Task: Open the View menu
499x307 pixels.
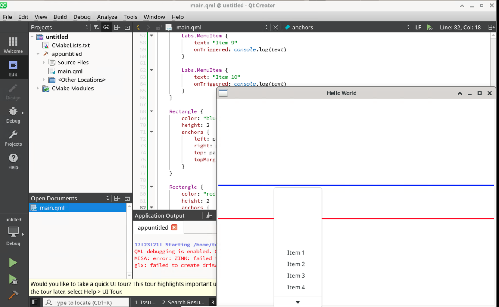Action: [41, 17]
